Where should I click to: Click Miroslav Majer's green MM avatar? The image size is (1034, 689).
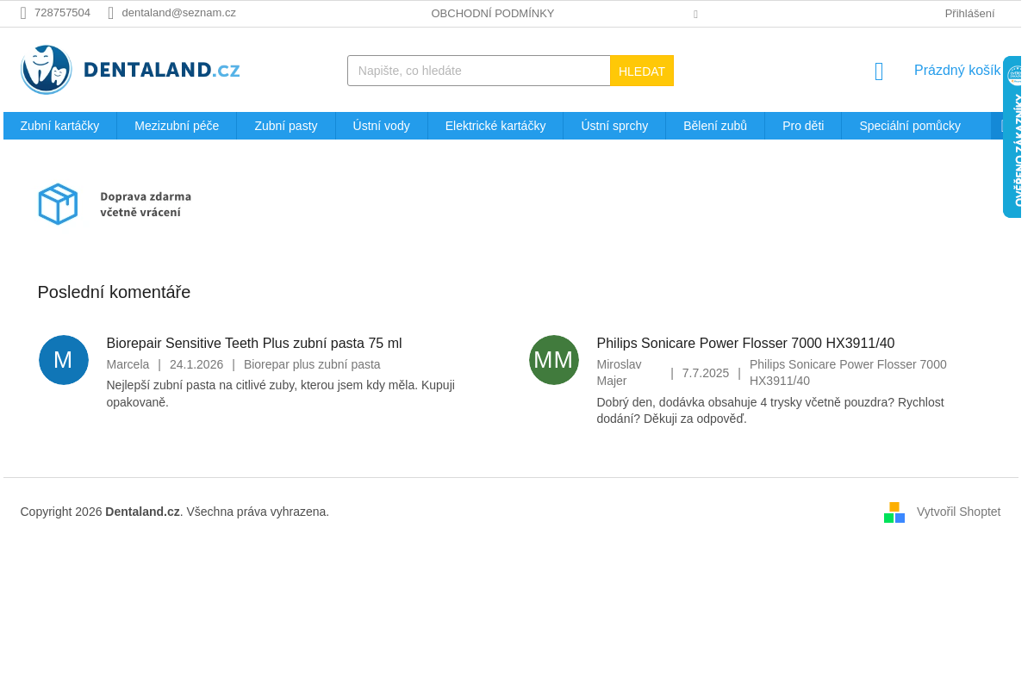tap(553, 360)
